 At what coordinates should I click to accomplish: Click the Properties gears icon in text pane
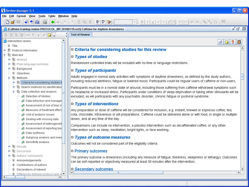[220, 42]
